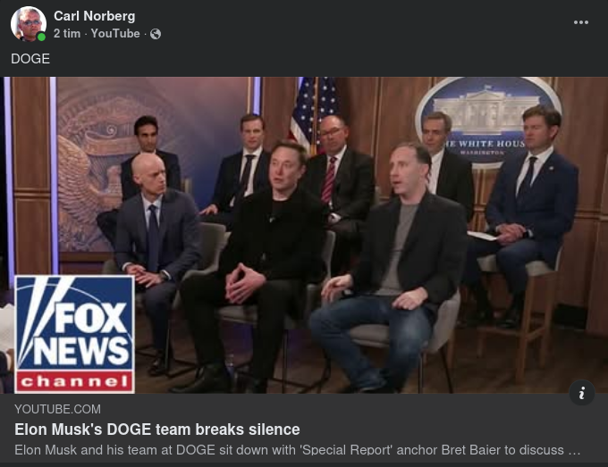The width and height of the screenshot is (608, 467).
Task: Click the link description mentioning Bret Baier
Action: (x=298, y=450)
